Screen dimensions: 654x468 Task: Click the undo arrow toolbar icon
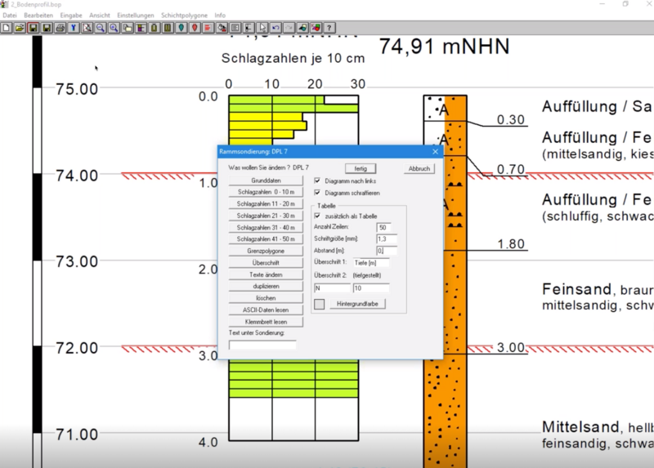tap(275, 28)
